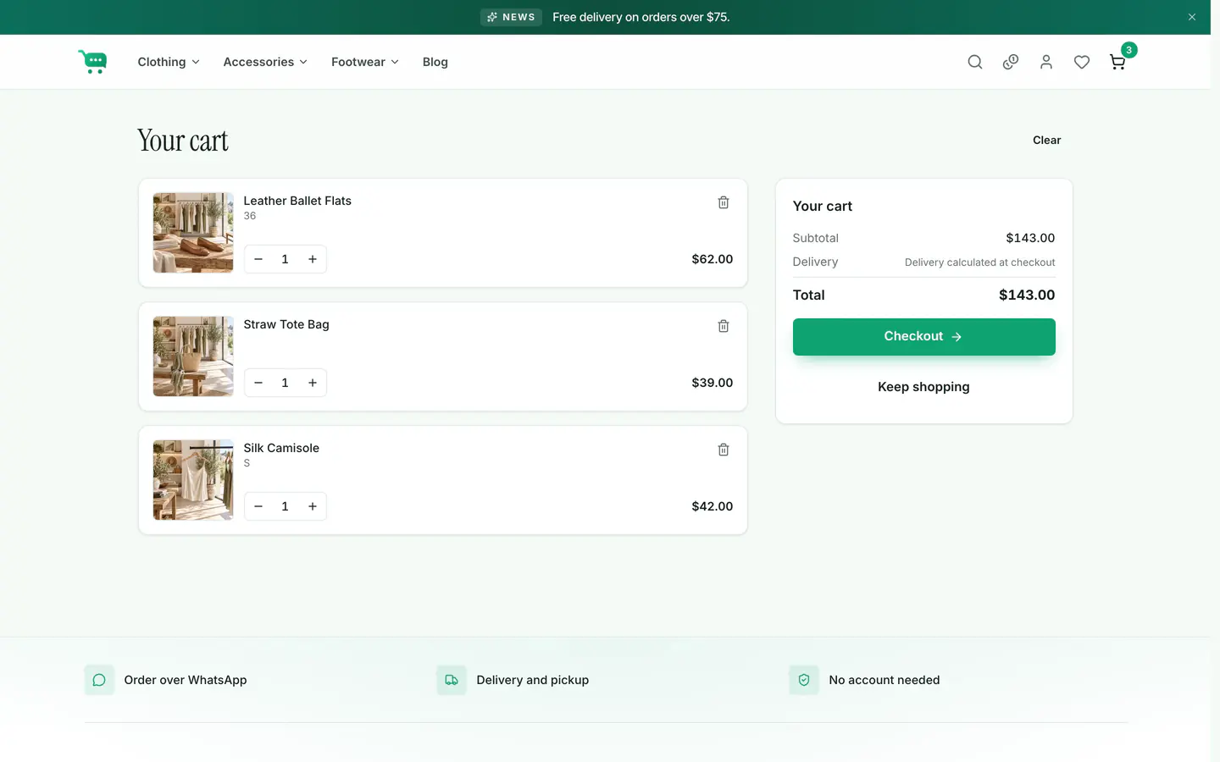Go to the Blog page
This screenshot has width=1220, height=762.
coord(435,62)
